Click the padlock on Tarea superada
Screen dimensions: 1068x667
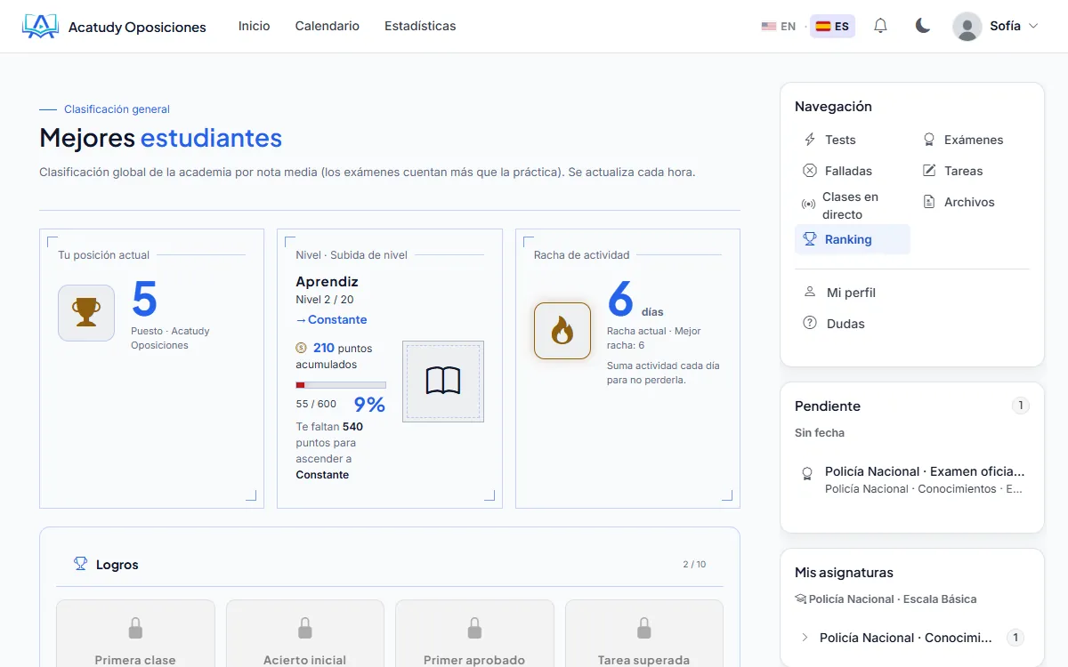coord(644,629)
